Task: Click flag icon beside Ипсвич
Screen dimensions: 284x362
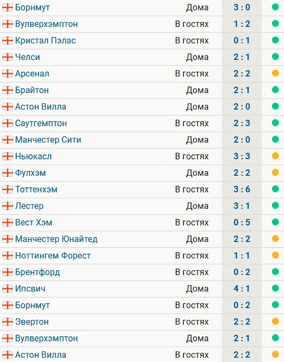Action: [7, 289]
